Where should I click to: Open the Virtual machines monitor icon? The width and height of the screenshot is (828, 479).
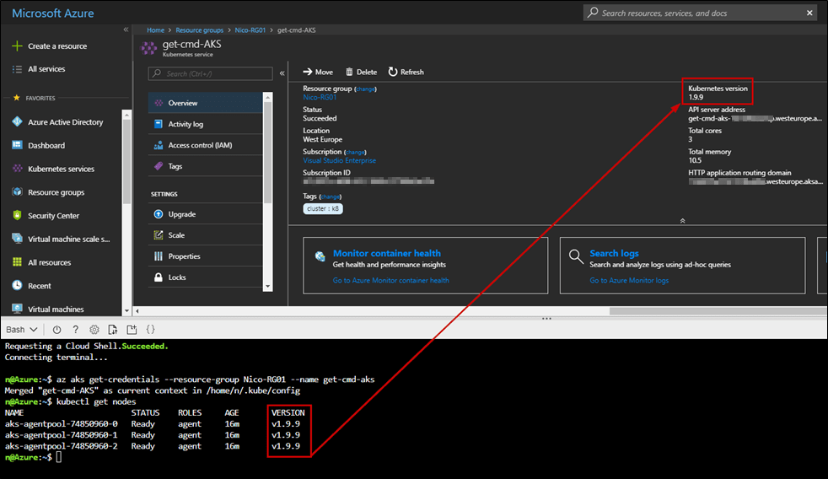(17, 309)
